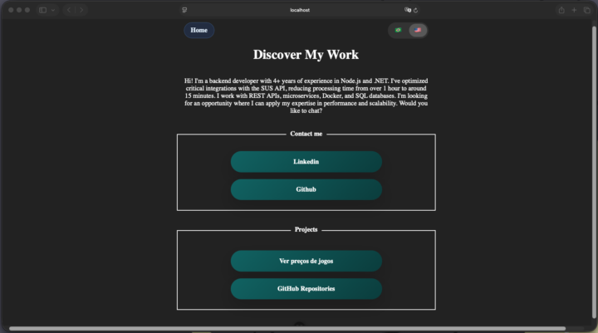Open the Linkedin contact button
This screenshot has width=598, height=333.
(x=306, y=162)
